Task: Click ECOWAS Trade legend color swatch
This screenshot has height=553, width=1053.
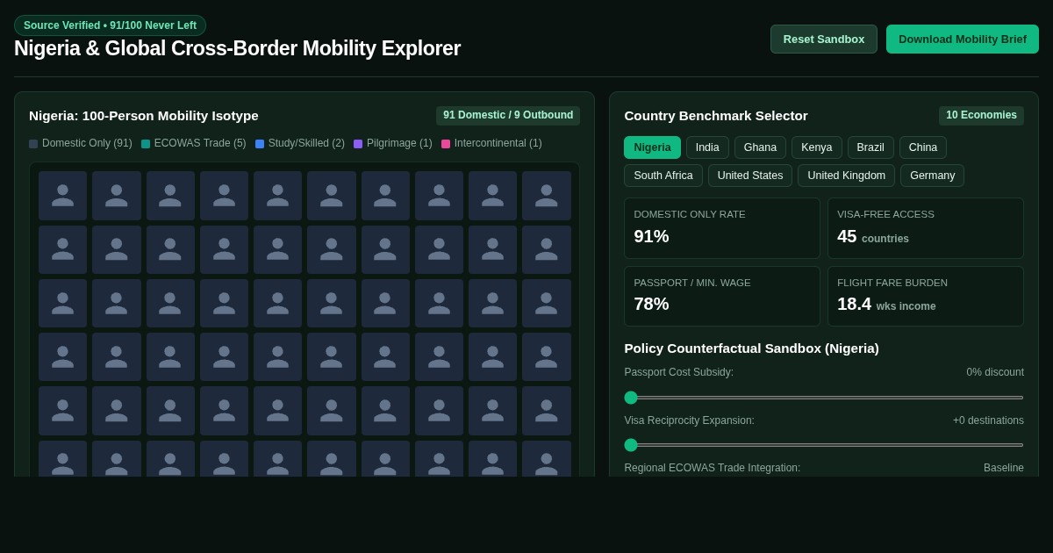Action: (x=146, y=144)
